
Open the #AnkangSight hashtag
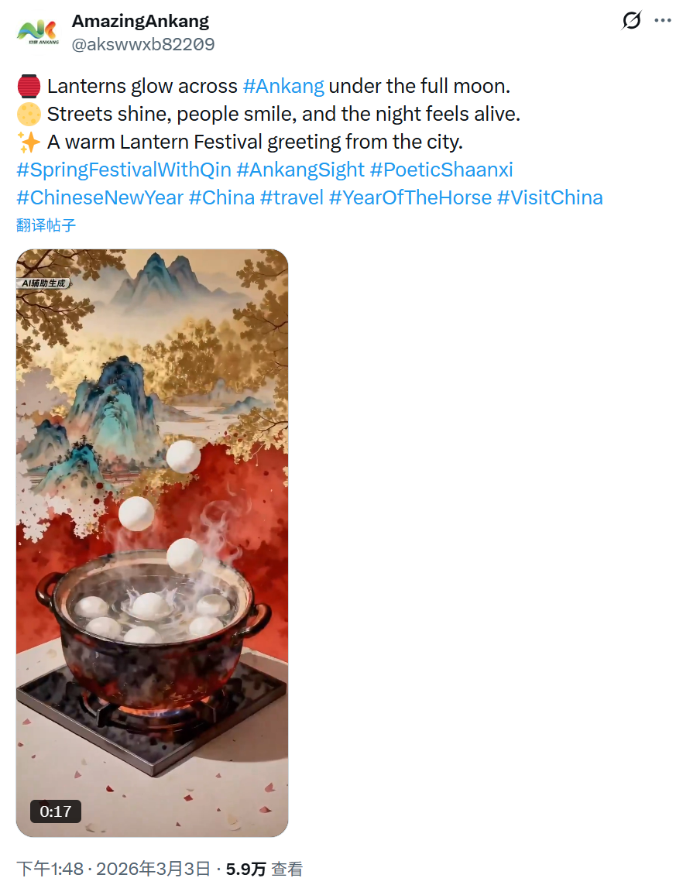pyautogui.click(x=300, y=170)
